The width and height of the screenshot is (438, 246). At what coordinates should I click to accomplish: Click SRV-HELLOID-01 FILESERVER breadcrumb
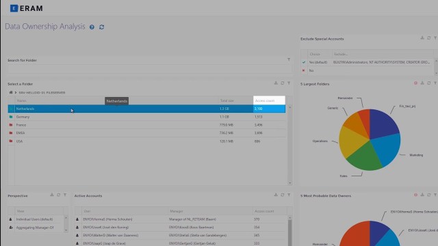coord(42,93)
